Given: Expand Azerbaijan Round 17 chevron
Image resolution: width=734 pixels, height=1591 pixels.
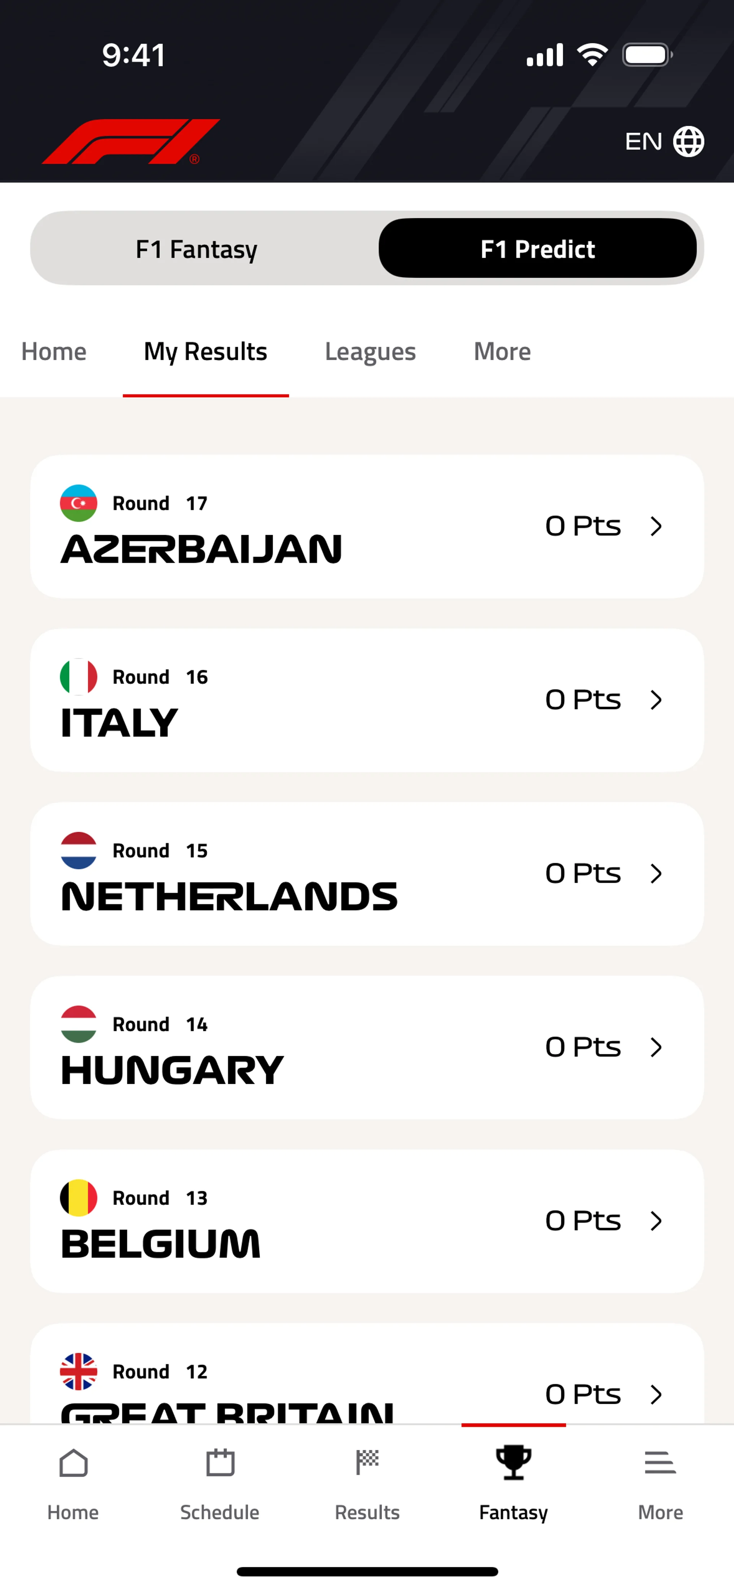Looking at the screenshot, I should (656, 526).
